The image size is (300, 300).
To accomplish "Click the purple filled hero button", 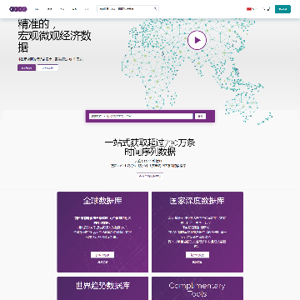I will click(x=27, y=67).
